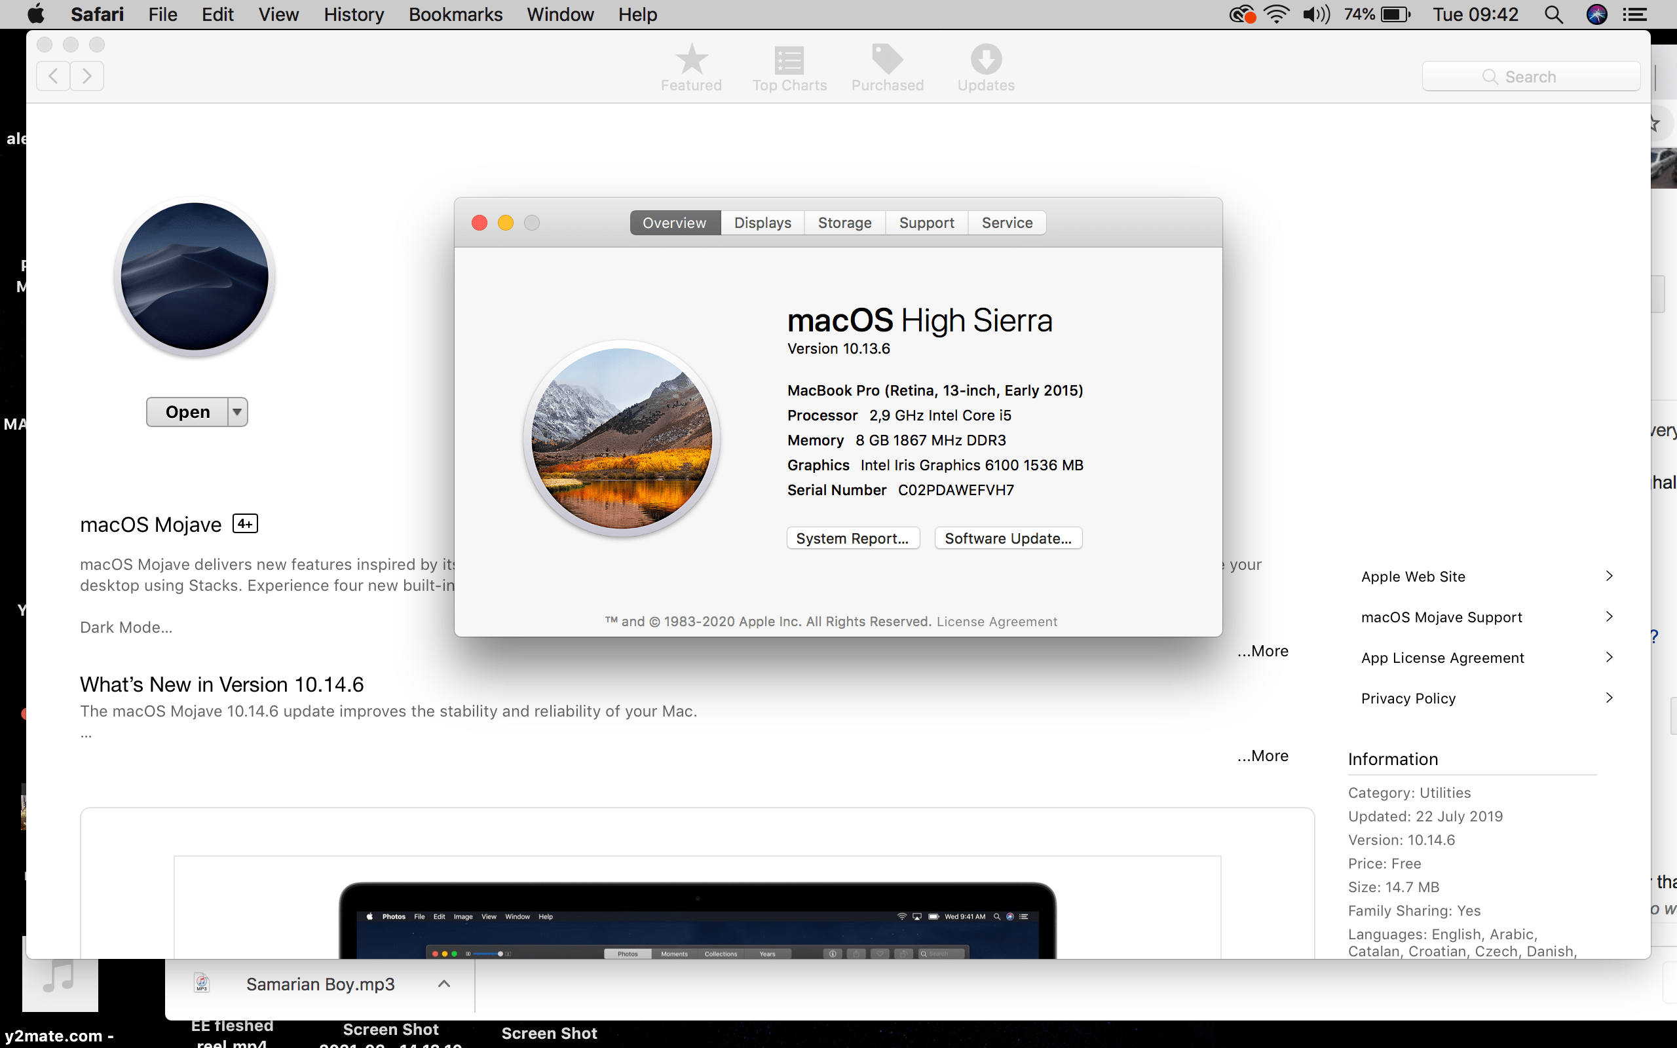Switch to the Storage tab
Screen dimensions: 1677x1048
tap(844, 223)
